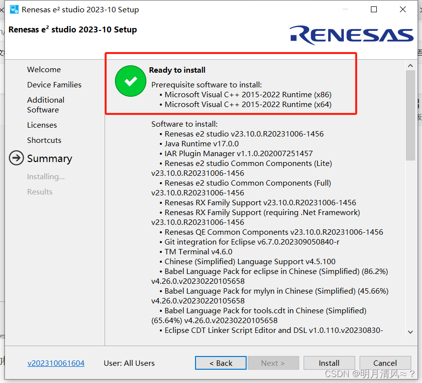The image size is (422, 383).
Task: Select the Shortcuts step
Action: click(44, 140)
